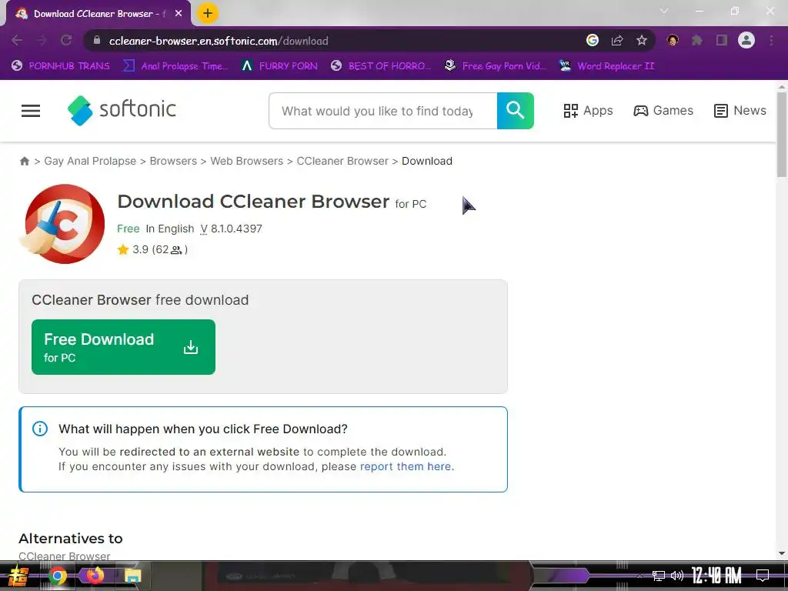Open Chrome from the taskbar
The height and width of the screenshot is (591, 788).
[58, 576]
